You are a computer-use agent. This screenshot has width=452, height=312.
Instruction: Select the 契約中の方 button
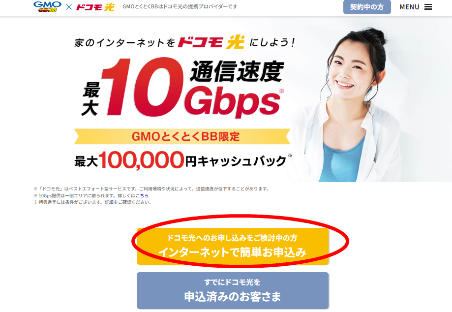pos(367,7)
